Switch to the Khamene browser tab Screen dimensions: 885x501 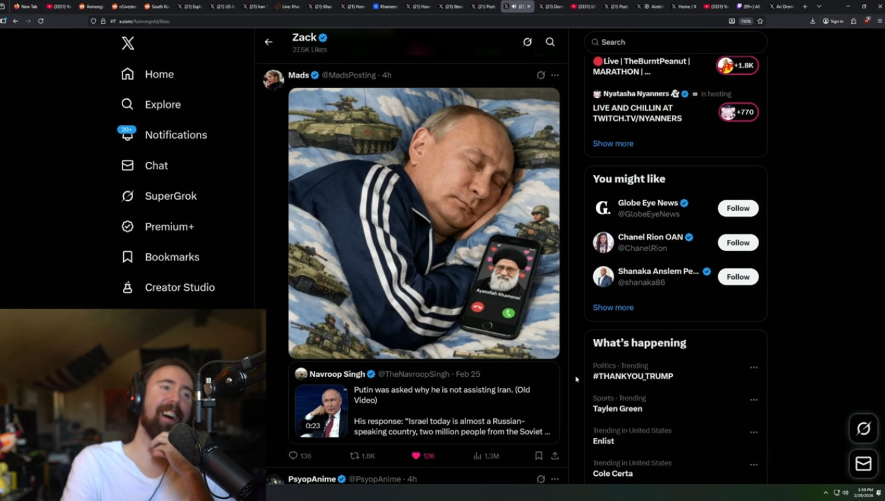point(385,7)
